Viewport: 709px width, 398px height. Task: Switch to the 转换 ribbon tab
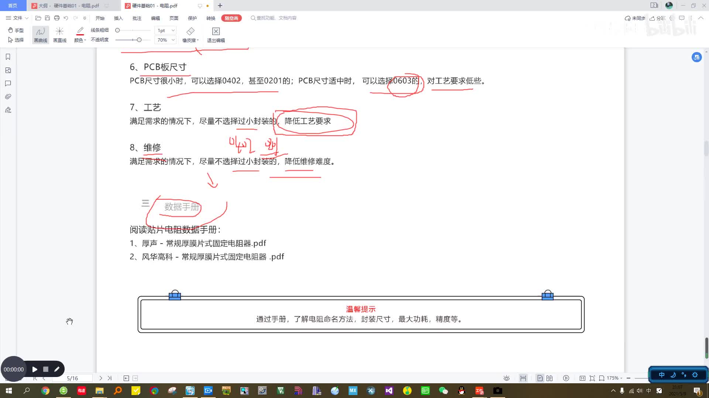point(210,18)
